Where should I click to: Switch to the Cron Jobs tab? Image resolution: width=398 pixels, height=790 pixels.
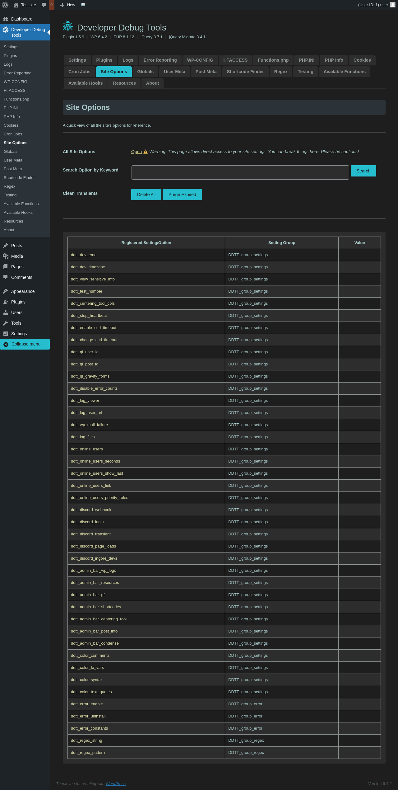point(79,72)
